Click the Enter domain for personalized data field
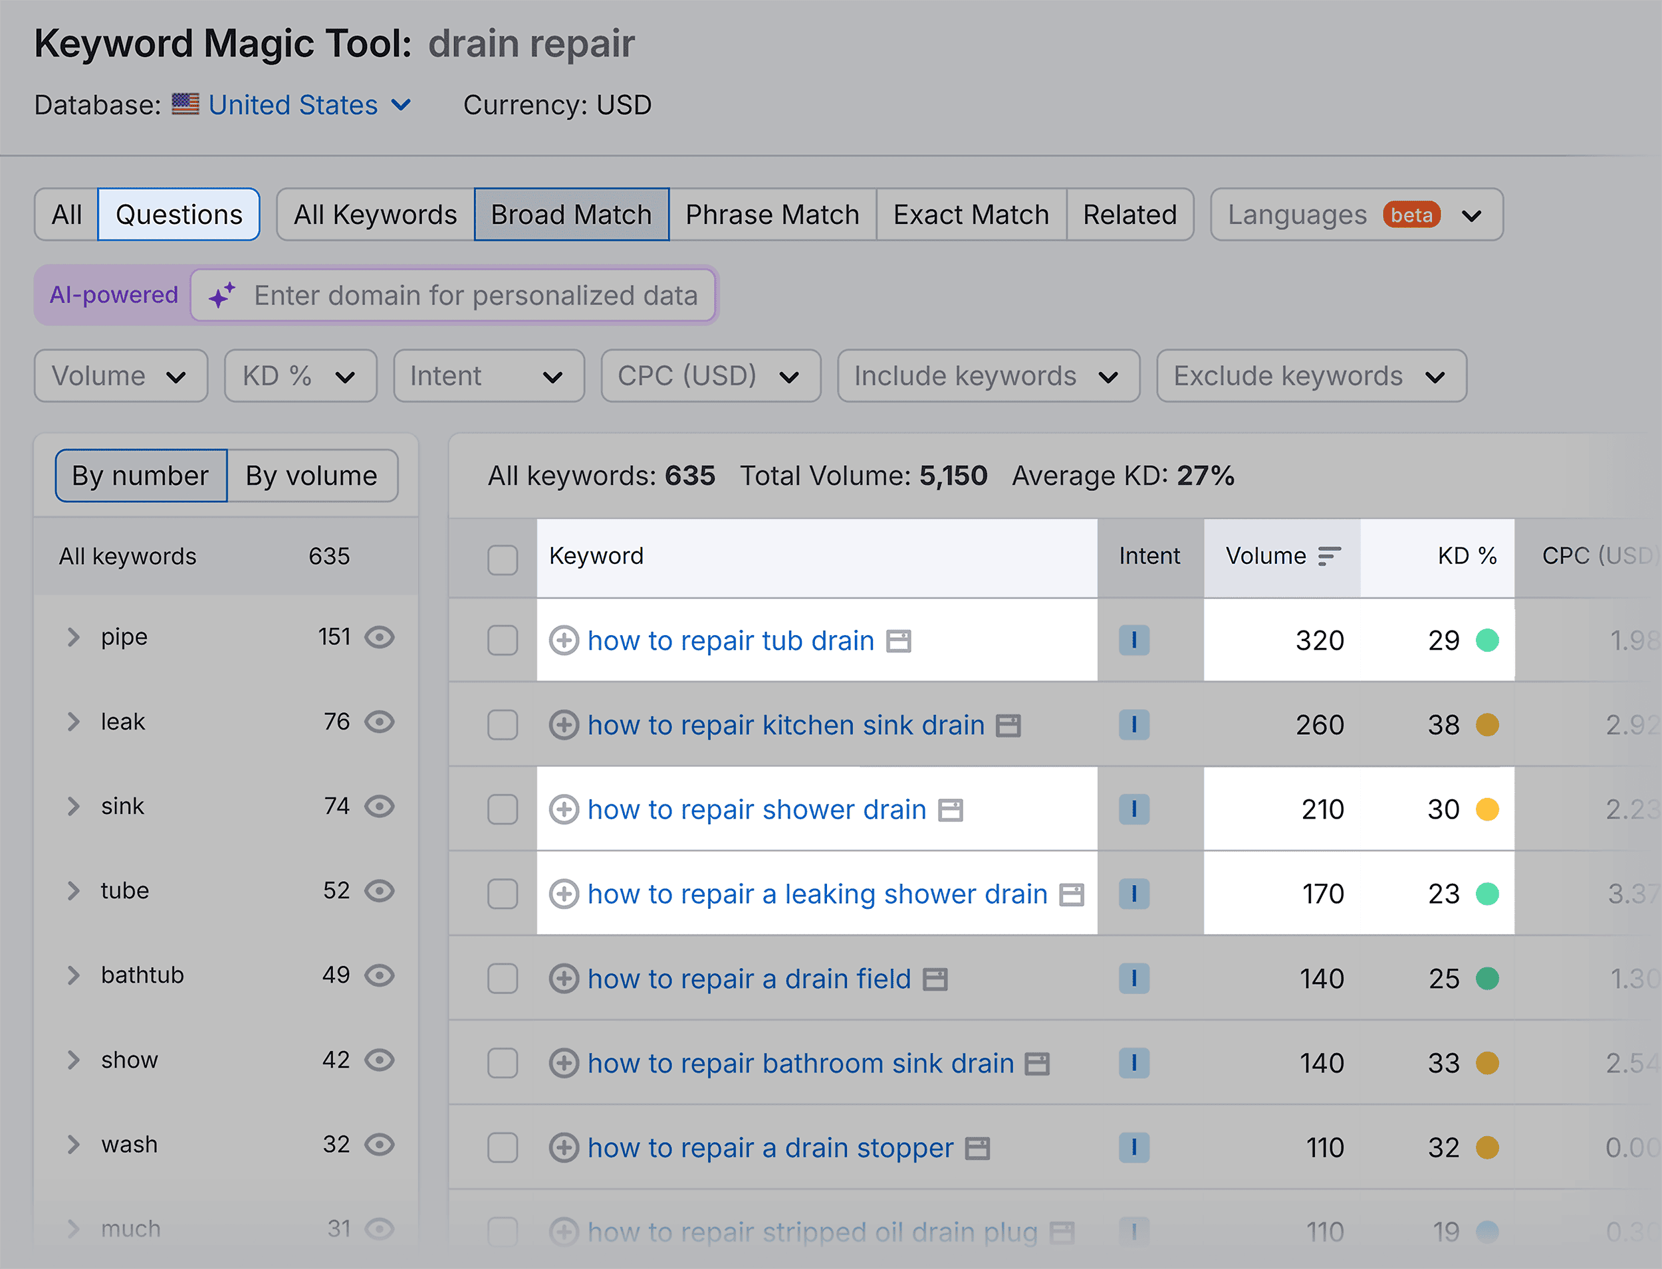This screenshot has width=1662, height=1269. 476,296
